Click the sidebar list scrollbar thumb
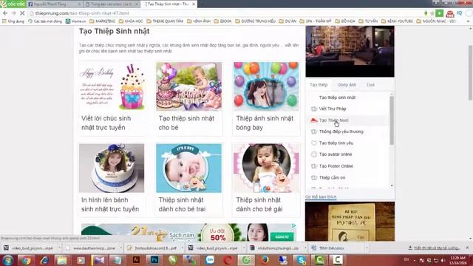Screen dimensions: 473x266 coord(392,120)
